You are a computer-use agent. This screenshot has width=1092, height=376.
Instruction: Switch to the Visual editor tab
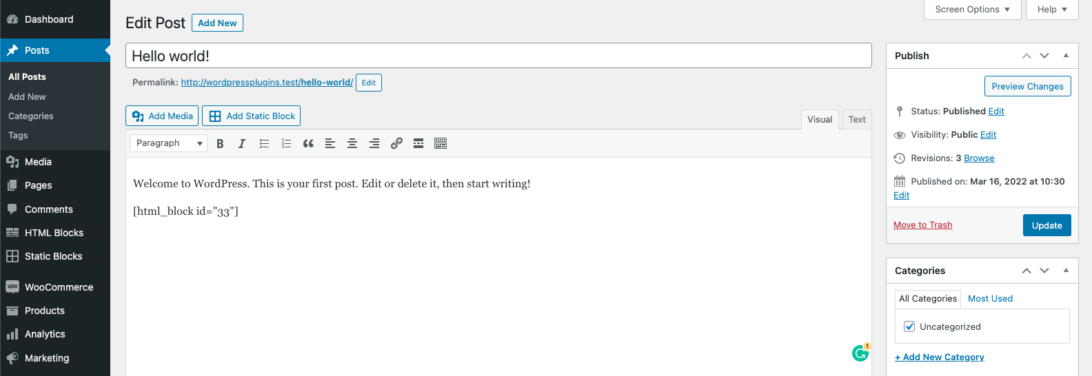(820, 119)
